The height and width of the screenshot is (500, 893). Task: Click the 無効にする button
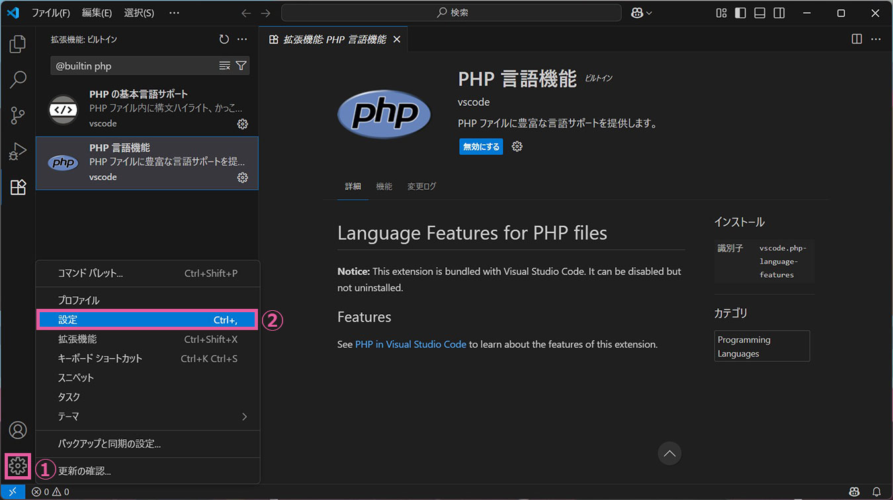coord(481,146)
